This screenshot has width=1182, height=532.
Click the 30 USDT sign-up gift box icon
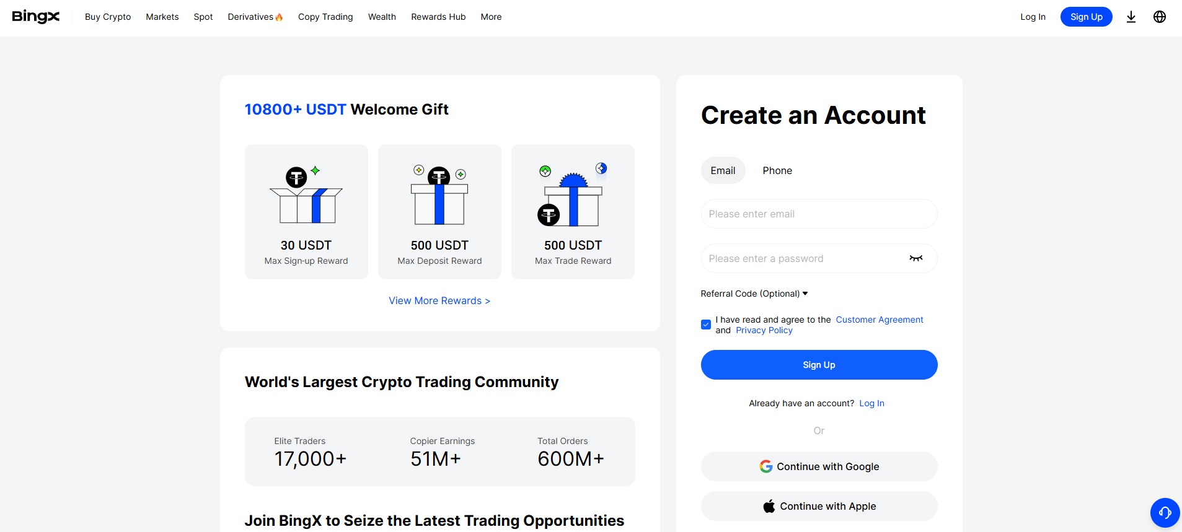tap(306, 195)
